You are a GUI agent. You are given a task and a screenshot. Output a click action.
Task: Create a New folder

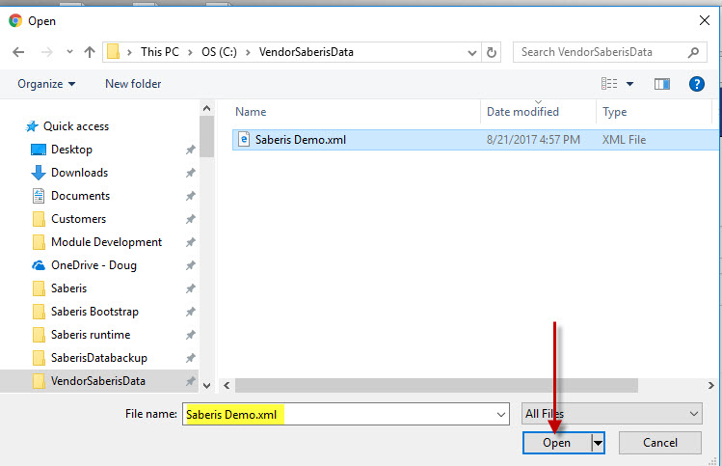133,84
